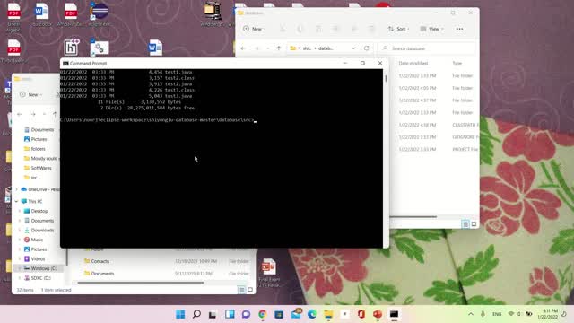
Task: Click Paste icon in database Explorer toolbar
Action: (x=318, y=29)
